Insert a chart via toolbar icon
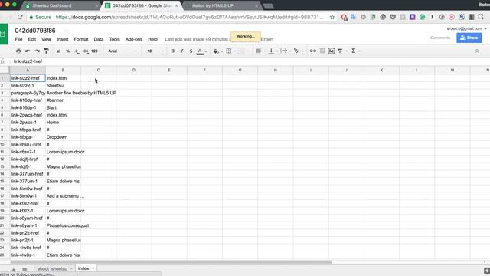 click(332, 51)
